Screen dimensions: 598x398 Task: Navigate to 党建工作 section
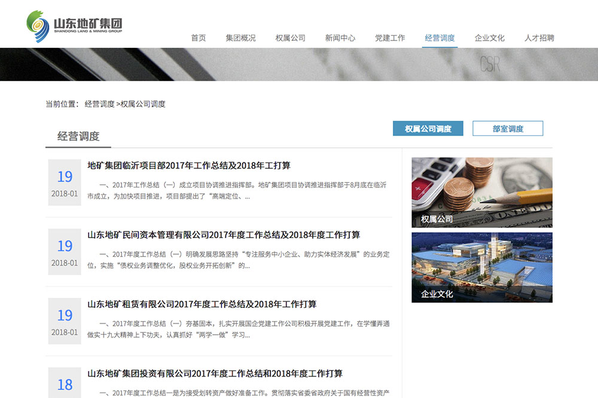(x=390, y=38)
